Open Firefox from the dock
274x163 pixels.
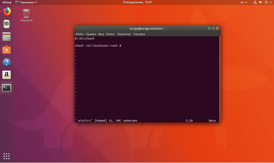pos(6,11)
